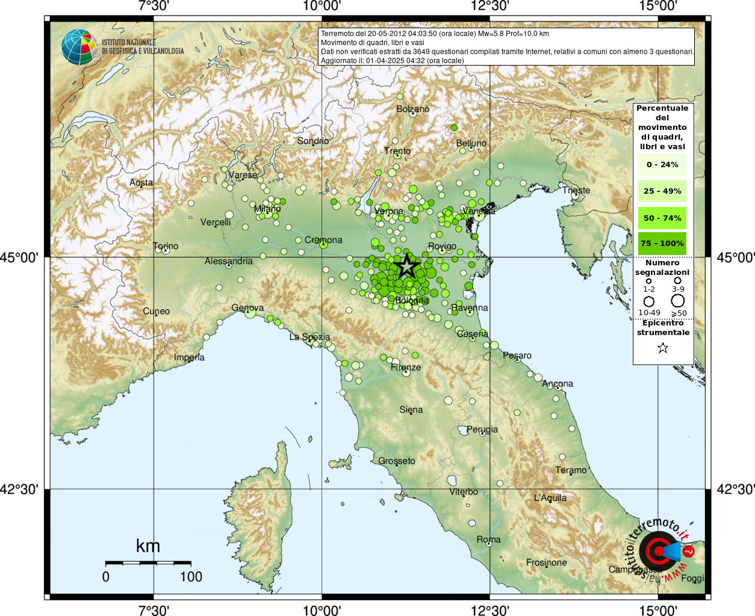The image size is (755, 616).
Task: Select the 25 - 49% color swatch
Action: [662, 191]
